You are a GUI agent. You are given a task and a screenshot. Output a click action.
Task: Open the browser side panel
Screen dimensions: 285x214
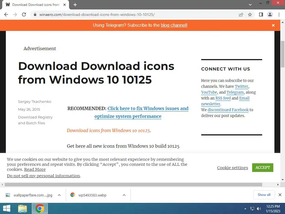(x=261, y=14)
